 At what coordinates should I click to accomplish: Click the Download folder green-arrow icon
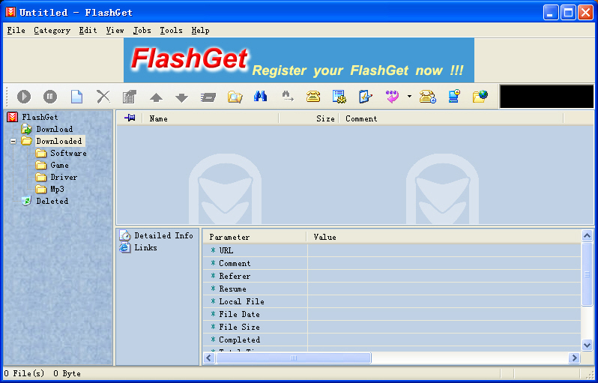coord(26,129)
